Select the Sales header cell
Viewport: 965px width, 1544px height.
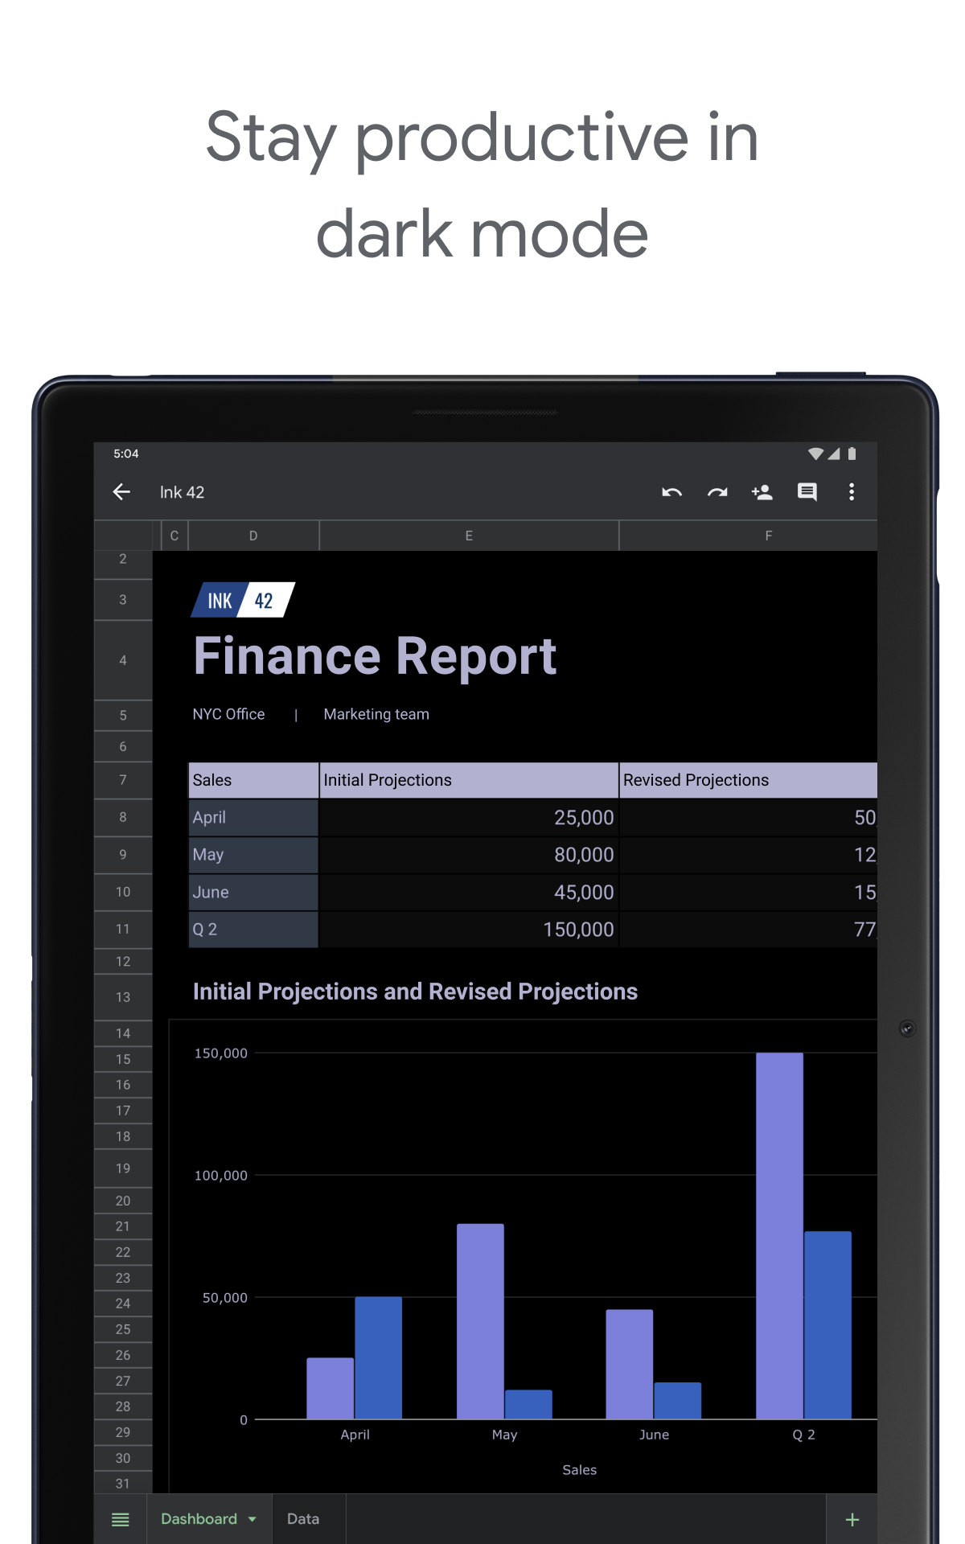[x=253, y=780]
